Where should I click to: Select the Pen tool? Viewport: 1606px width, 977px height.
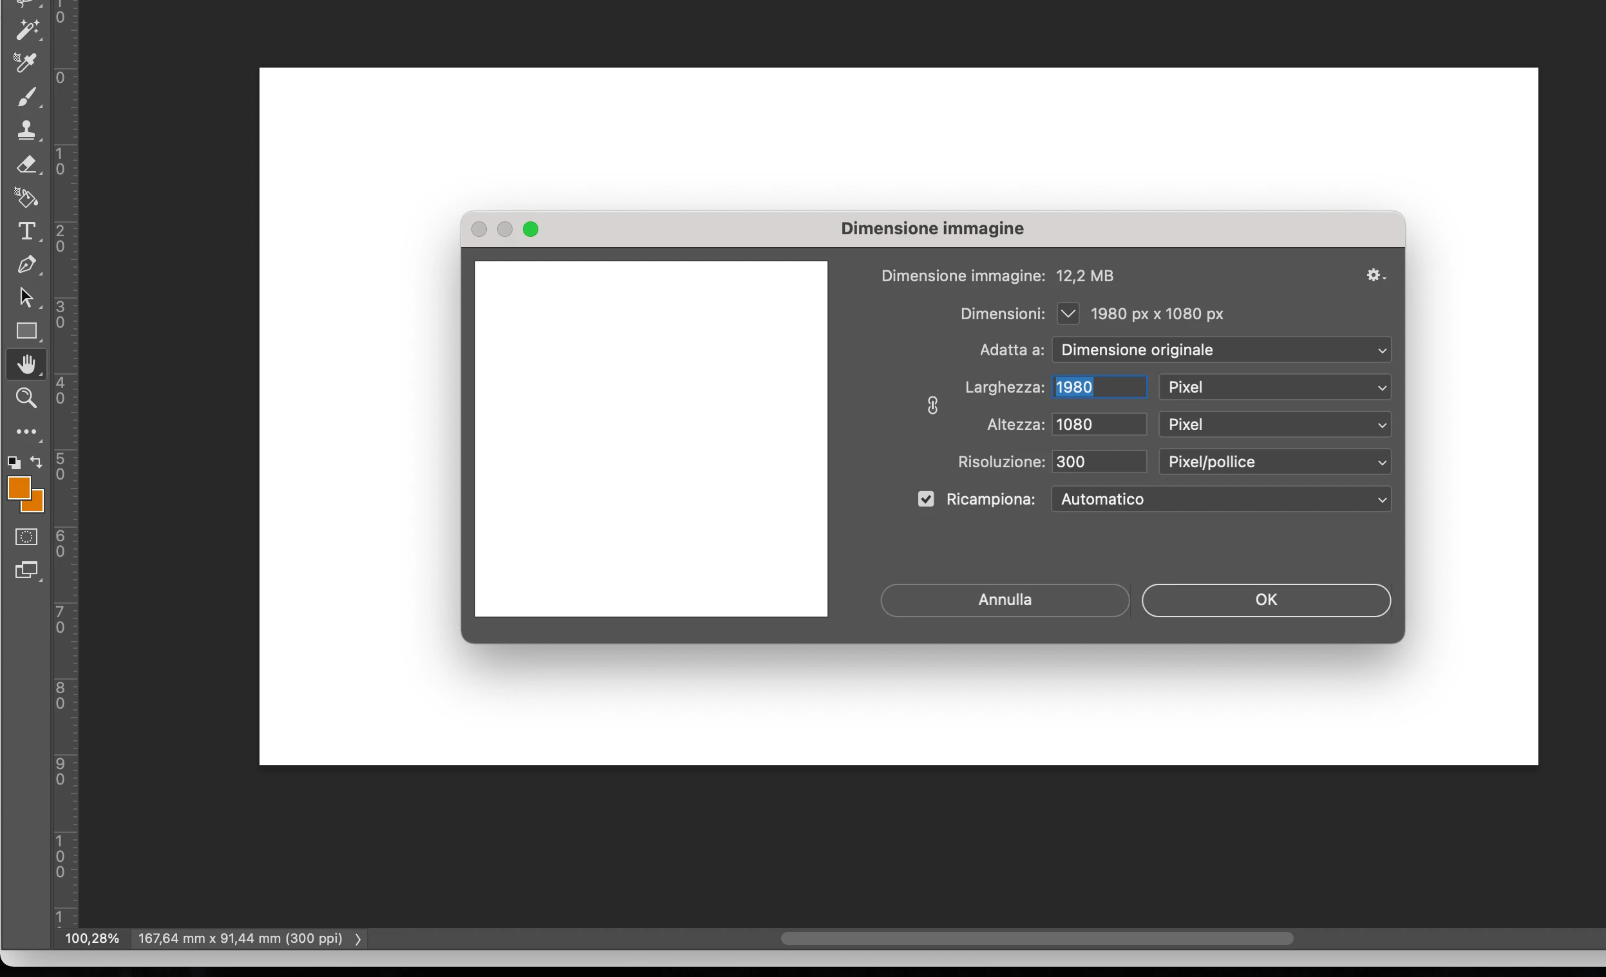[26, 265]
